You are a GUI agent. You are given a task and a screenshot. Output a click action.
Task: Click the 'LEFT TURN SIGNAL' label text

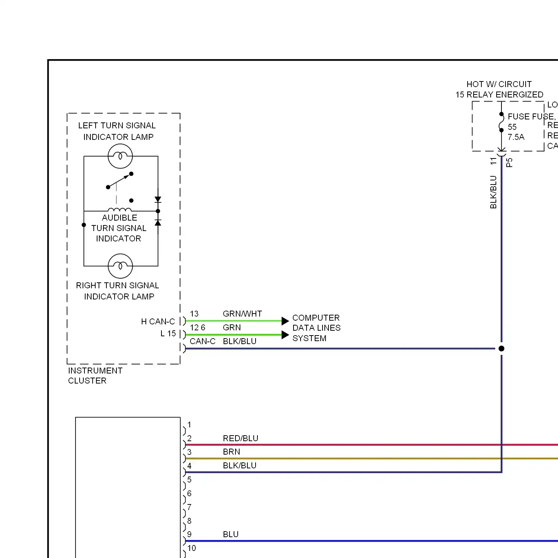pos(117,125)
